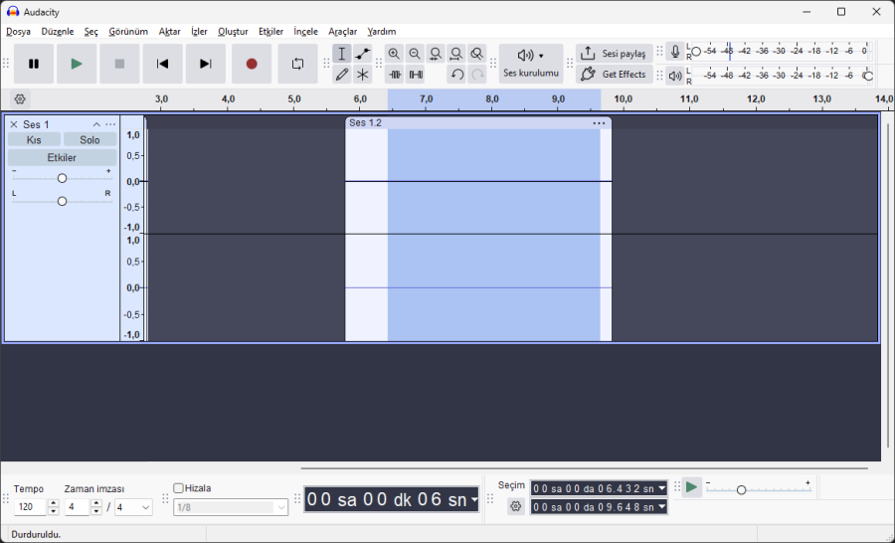Click the Undo arrow icon

click(x=456, y=75)
